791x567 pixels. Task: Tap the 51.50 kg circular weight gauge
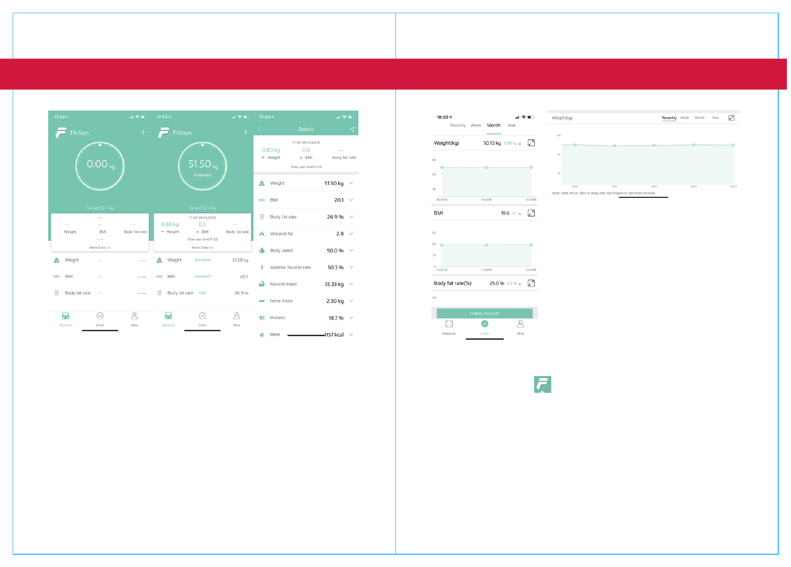point(202,166)
